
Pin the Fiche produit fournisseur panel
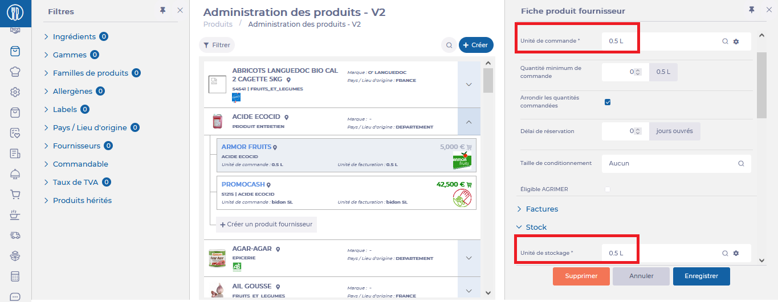pyautogui.click(x=751, y=10)
